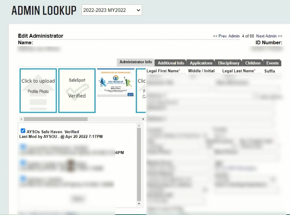Toggle the bottom certification list checkbox
Screen dimensions: 290x215
click(x=23, y=178)
